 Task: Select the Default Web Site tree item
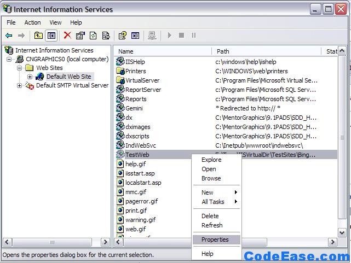coord(69,77)
